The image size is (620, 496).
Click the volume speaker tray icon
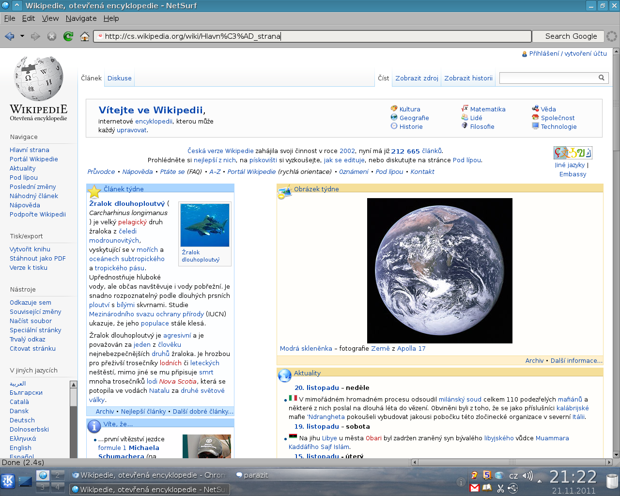[x=527, y=476]
